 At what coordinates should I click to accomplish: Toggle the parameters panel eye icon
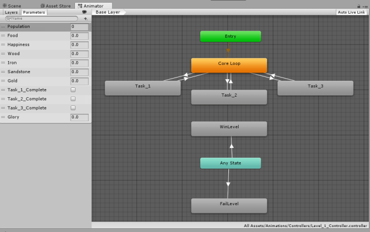(84, 11)
